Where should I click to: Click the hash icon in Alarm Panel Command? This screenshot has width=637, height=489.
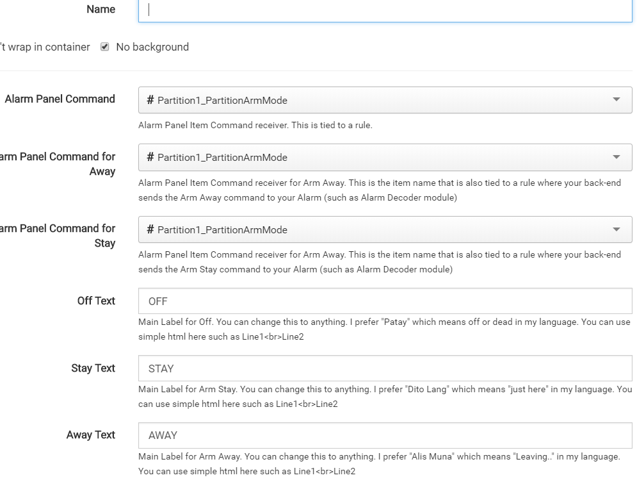[150, 100]
